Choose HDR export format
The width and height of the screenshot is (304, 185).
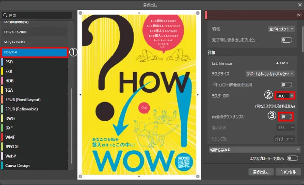34,81
